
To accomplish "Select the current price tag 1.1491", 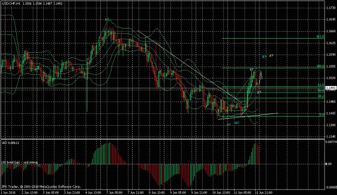I will tap(331, 88).
